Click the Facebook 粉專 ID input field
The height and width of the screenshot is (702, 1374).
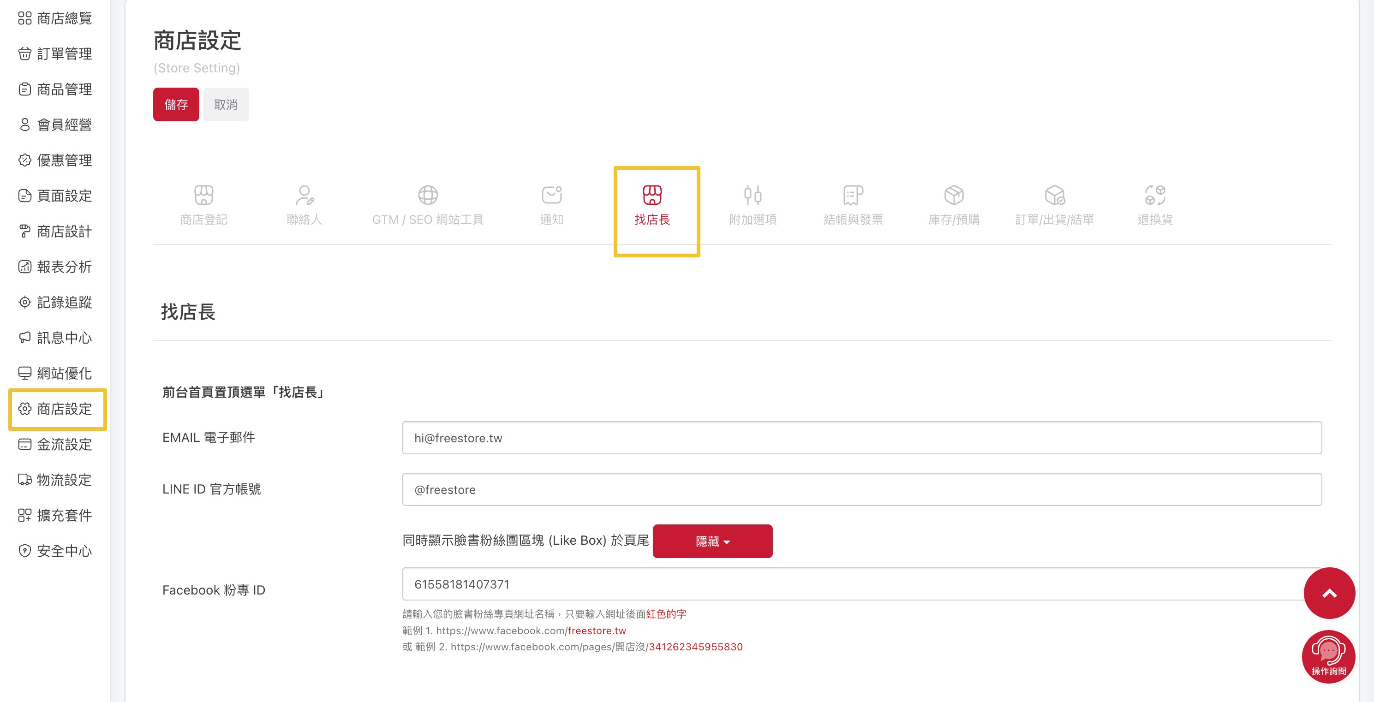pos(862,584)
